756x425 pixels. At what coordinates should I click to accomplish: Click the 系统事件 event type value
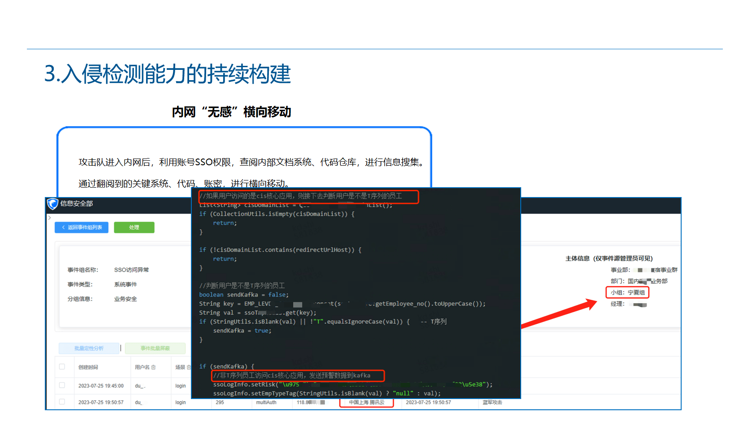pos(125,284)
